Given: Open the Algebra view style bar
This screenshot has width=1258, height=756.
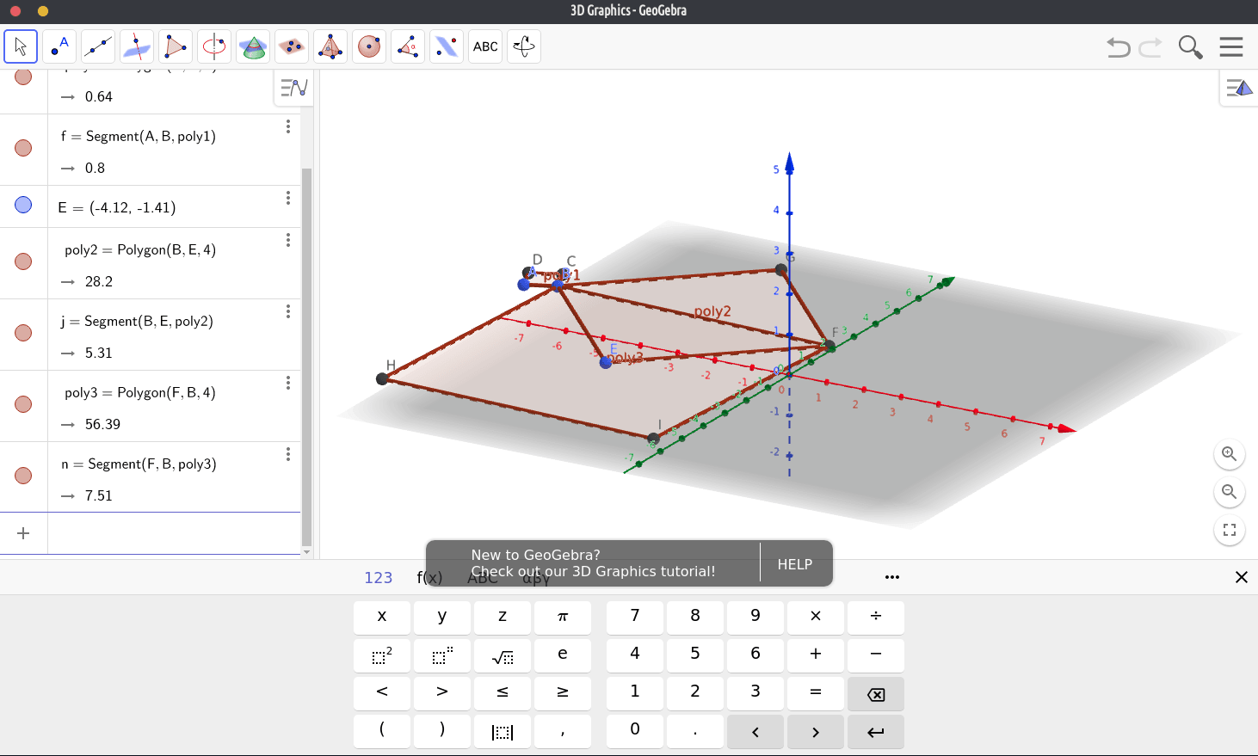Looking at the screenshot, I should click(x=293, y=88).
